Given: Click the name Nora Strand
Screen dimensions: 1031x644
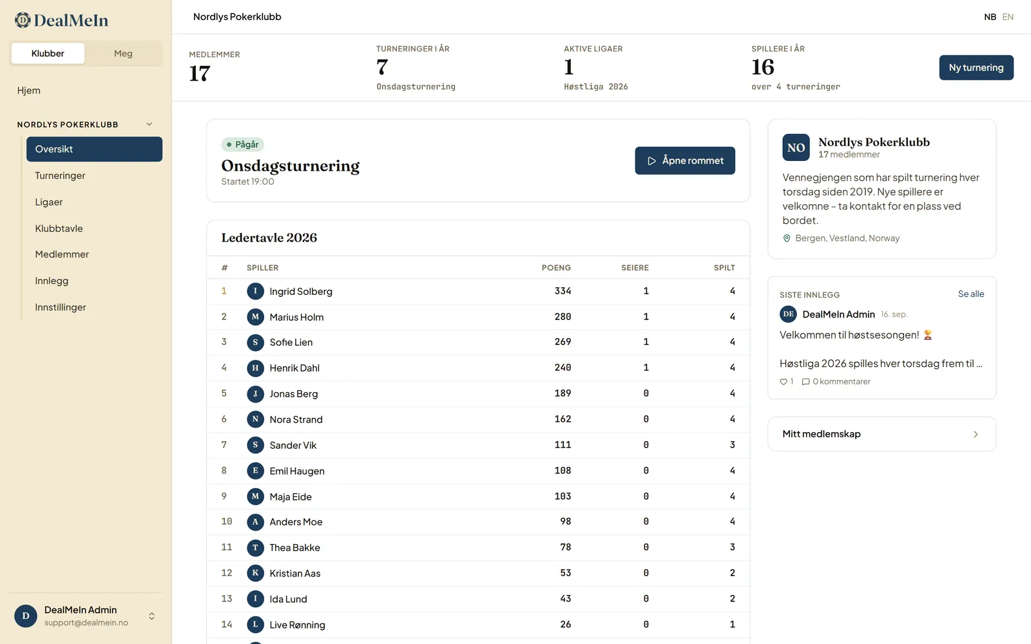Looking at the screenshot, I should pyautogui.click(x=296, y=419).
